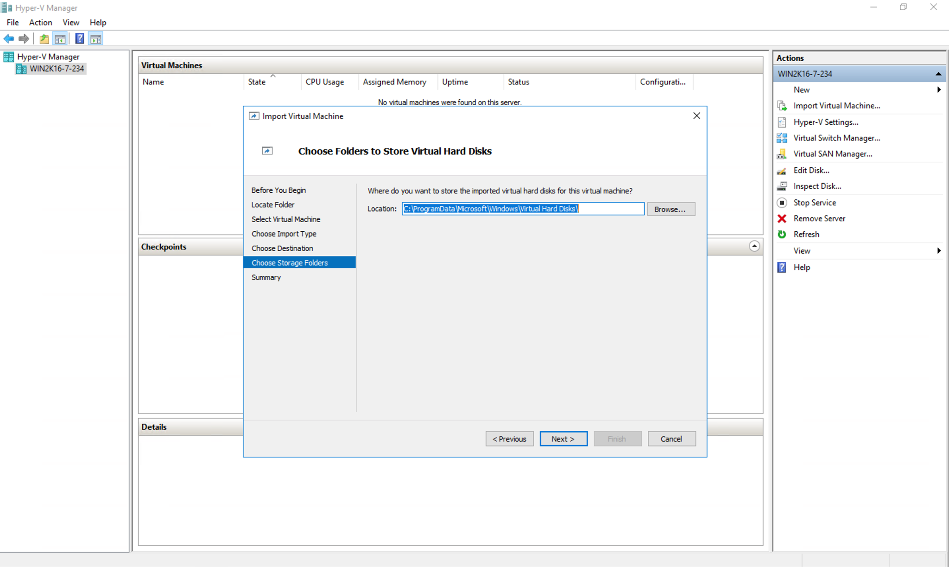Click the Forward arrow toolbar icon
949x567 pixels.
coord(24,39)
